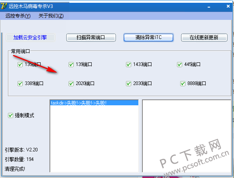This screenshot has width=234, height=178.
Task: Close the 远控木马病毒专杀V3 window
Action: [x=228, y=6]
